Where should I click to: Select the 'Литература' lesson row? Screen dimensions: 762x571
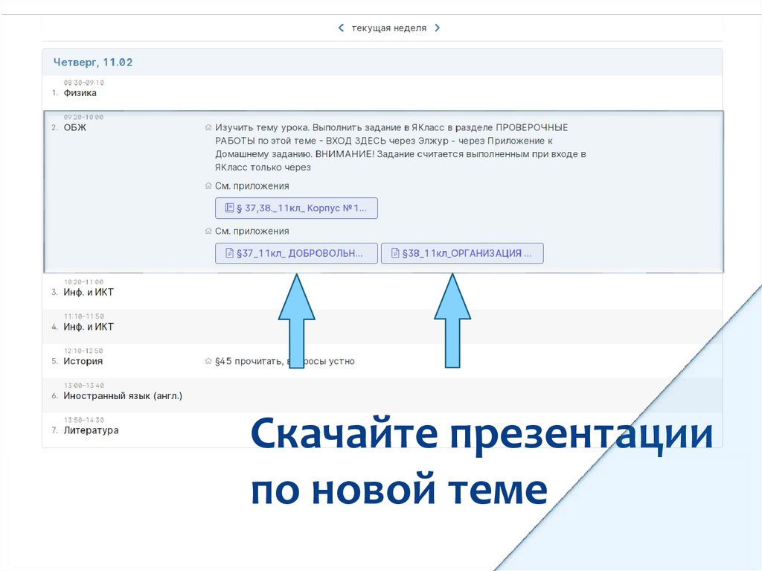click(x=382, y=430)
